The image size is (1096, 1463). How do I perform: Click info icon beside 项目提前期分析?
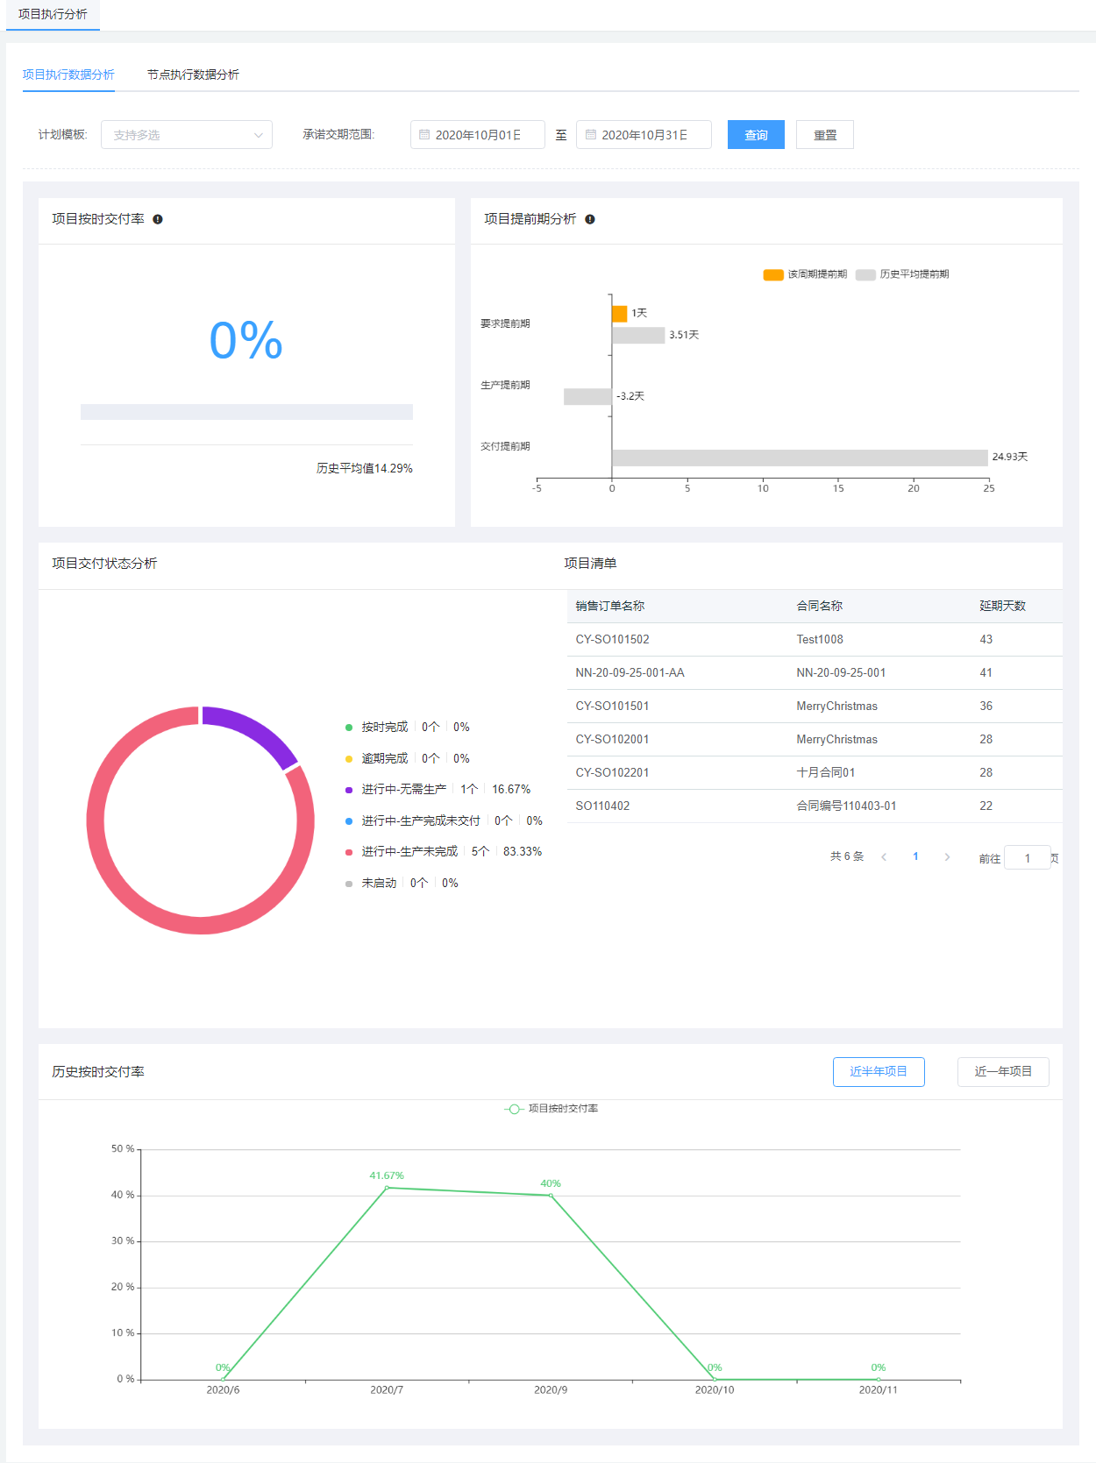[590, 219]
